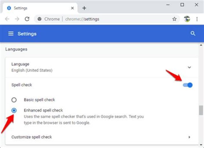Image resolution: width=204 pixels, height=148 pixels.
Task: Click the search settings magnifier icon
Action: pos(193,33)
